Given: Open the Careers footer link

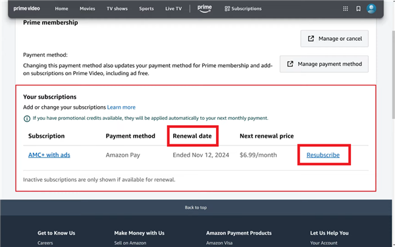Looking at the screenshot, I should [45, 243].
